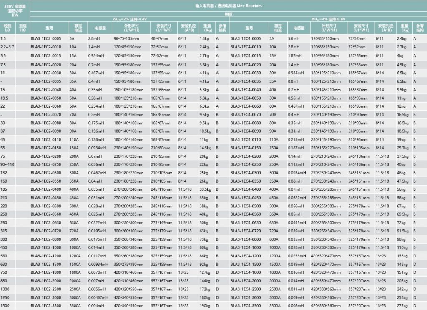Select the 重载 HO column header

pyautogui.click(x=23, y=28)
